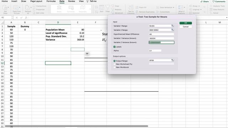This screenshot has width=228, height=128.
Task: Click the Alpha input field
Action: pos(155,50)
